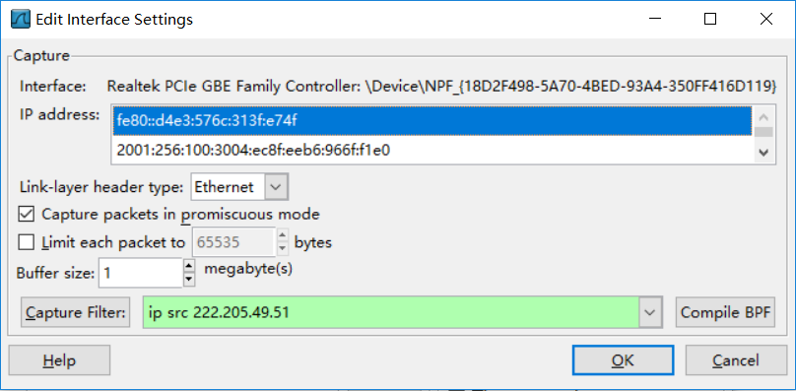Image resolution: width=796 pixels, height=391 pixels.
Task: Click the capture filter text field
Action: coord(391,312)
